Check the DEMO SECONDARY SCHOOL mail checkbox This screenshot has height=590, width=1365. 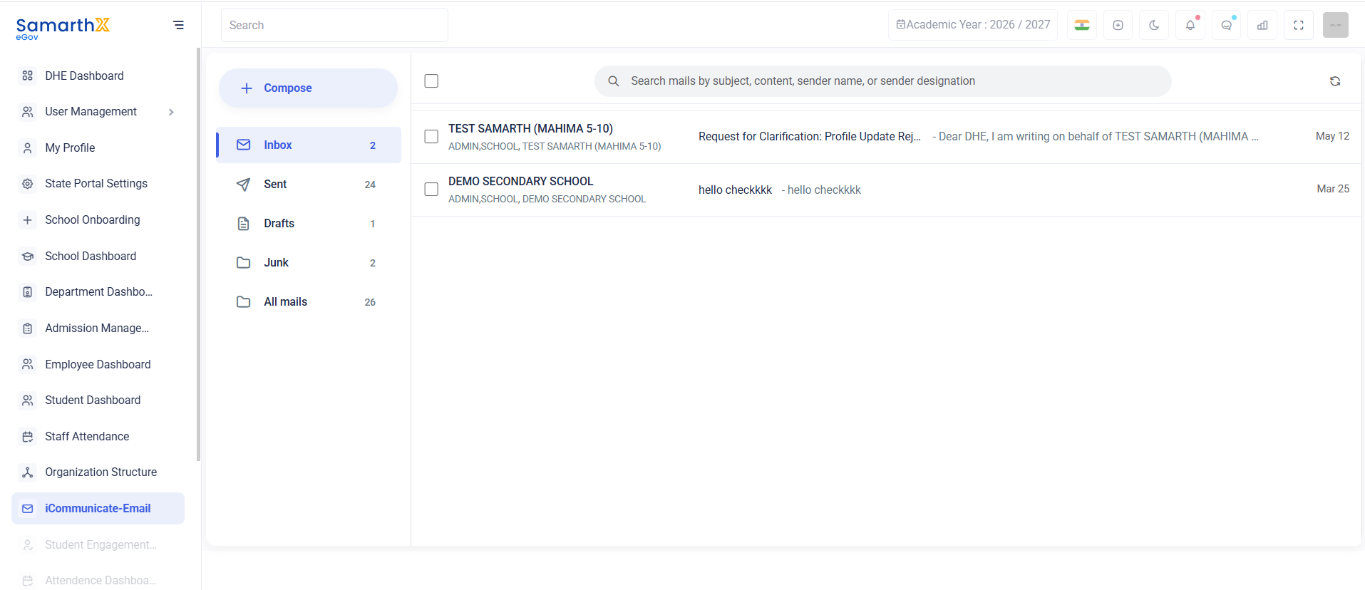[431, 189]
